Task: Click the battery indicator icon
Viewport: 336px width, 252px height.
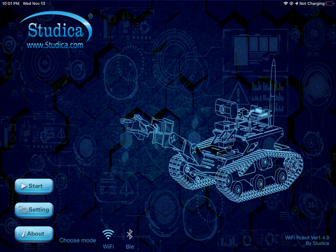Action: 329,4
